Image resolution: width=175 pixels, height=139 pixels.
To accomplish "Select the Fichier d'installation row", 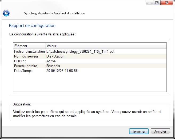I will [x=90, y=51].
